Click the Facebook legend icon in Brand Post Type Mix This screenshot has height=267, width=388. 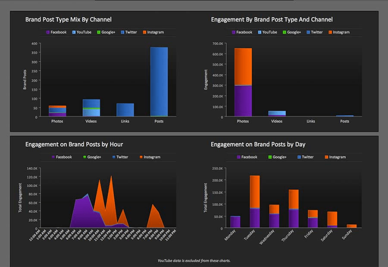[x=47, y=32]
